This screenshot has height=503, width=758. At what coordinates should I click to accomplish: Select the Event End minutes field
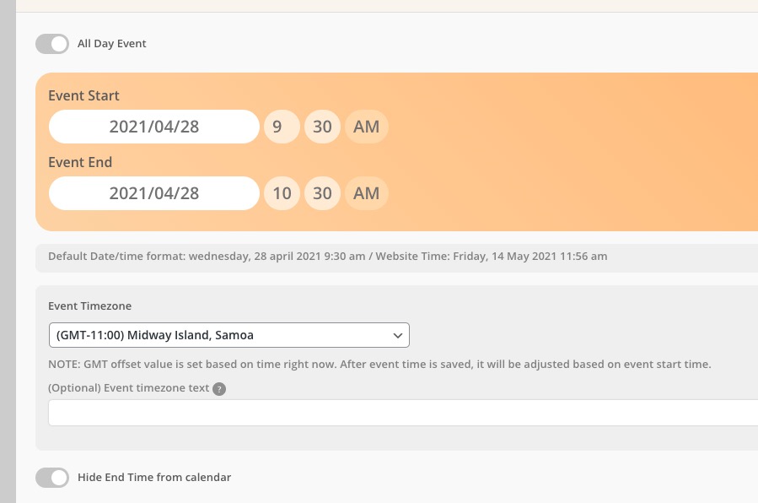point(322,193)
